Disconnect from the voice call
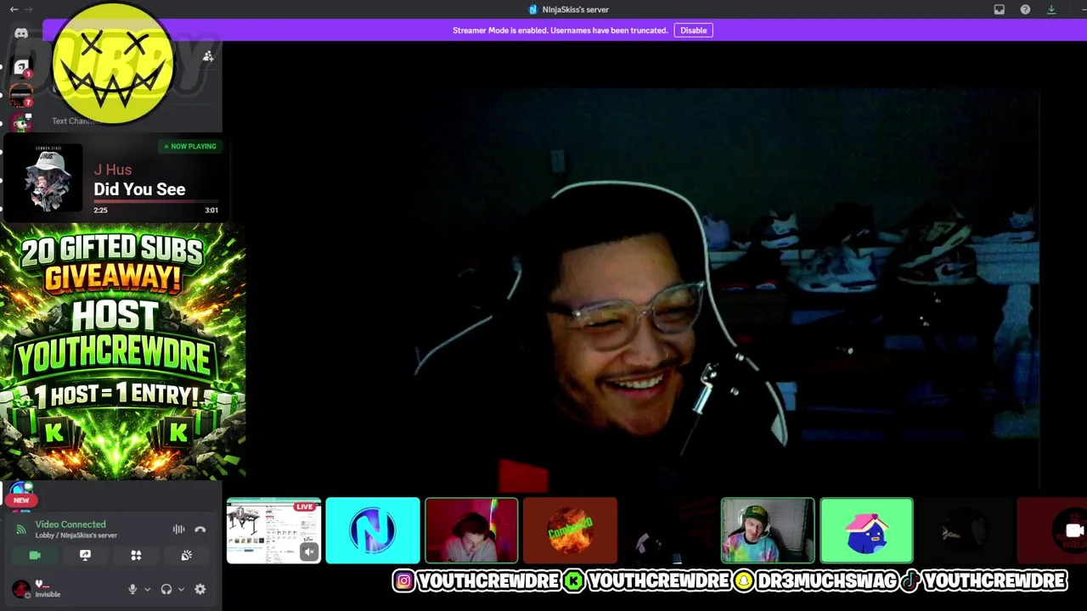 pos(200,530)
